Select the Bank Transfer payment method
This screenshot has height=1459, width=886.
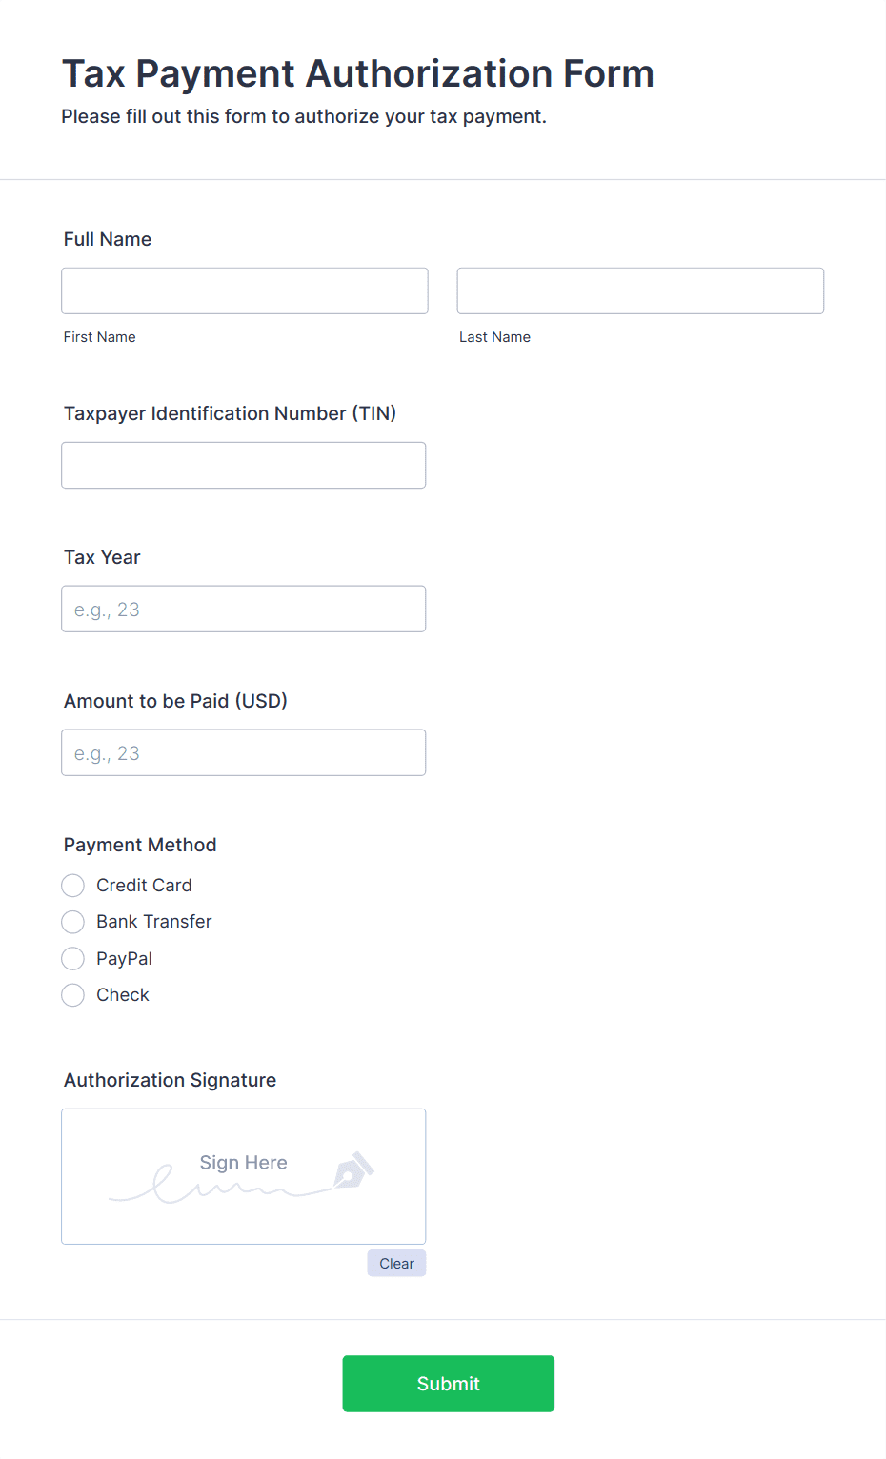(x=72, y=922)
